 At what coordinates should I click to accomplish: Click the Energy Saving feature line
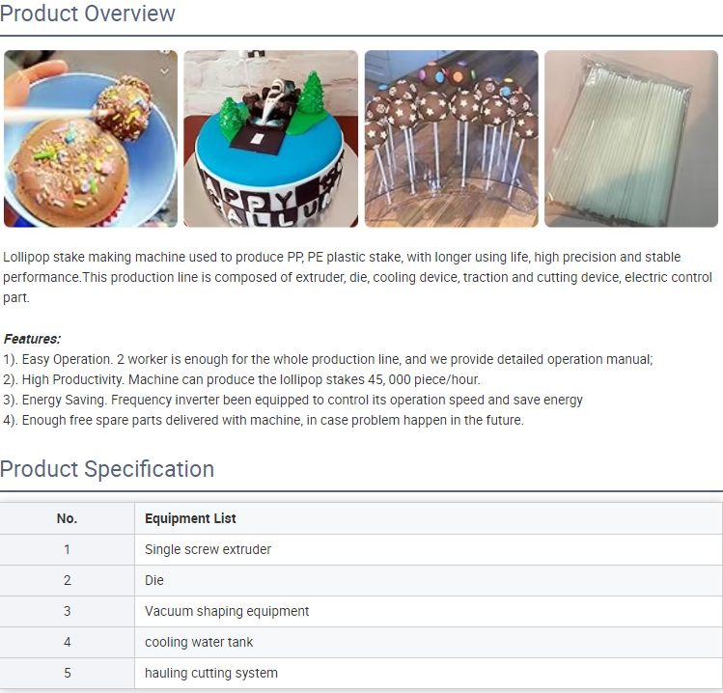point(292,401)
